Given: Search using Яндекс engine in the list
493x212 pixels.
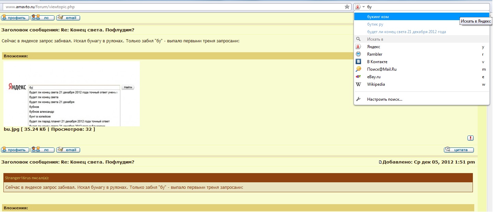Looking at the screenshot, I should pos(373,47).
